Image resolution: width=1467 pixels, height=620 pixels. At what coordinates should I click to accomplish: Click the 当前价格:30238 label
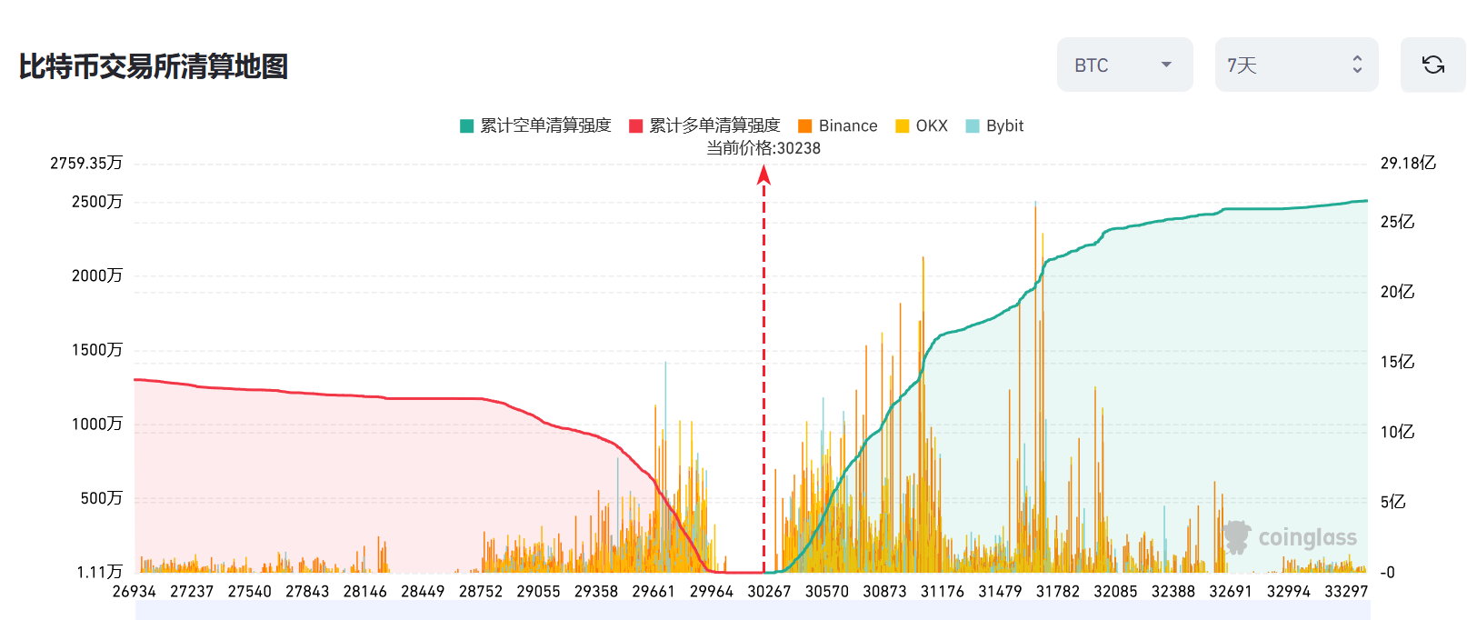[763, 148]
